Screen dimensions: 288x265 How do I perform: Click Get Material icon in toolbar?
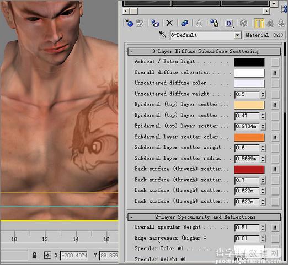129,23
